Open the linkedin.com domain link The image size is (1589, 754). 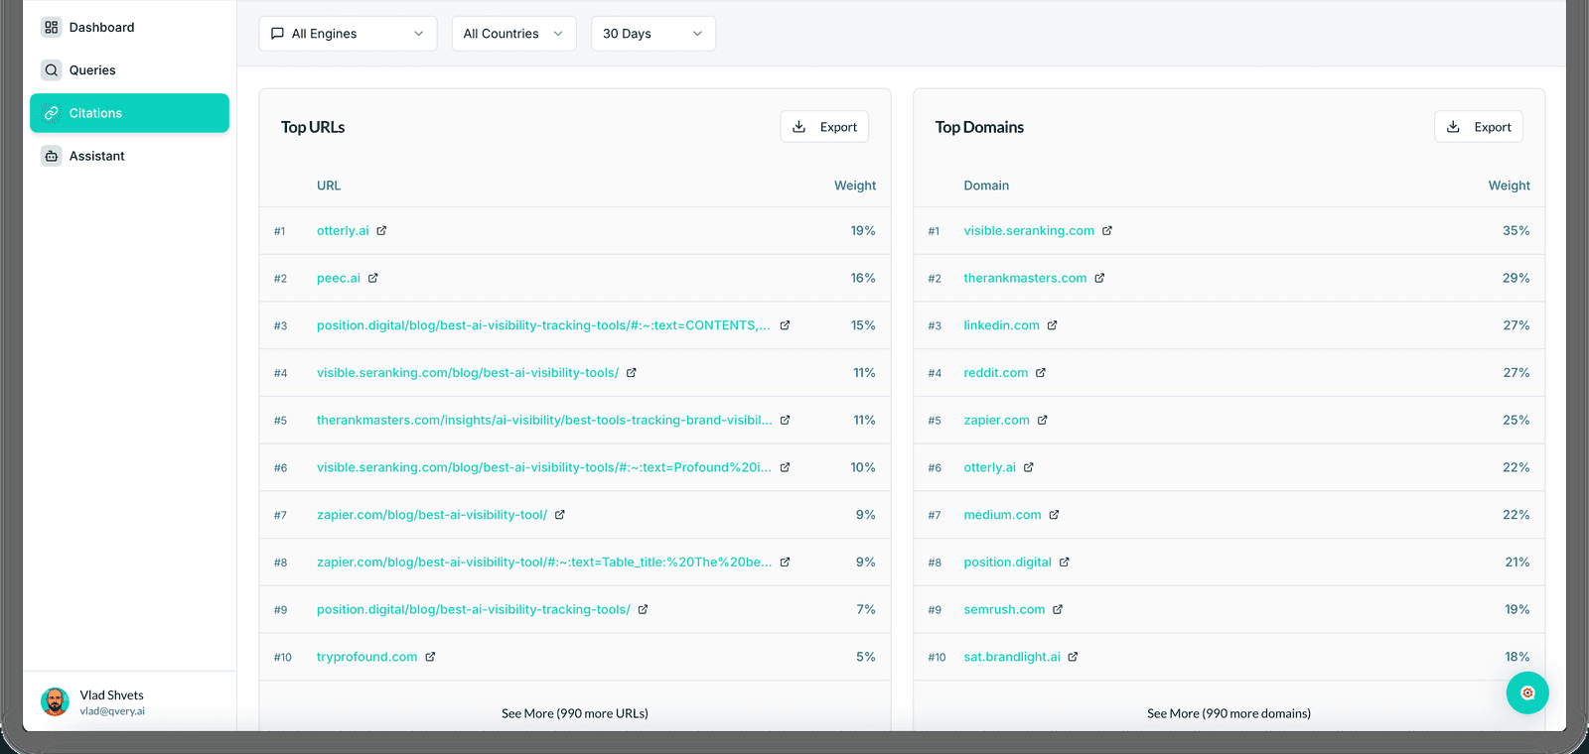(1002, 325)
